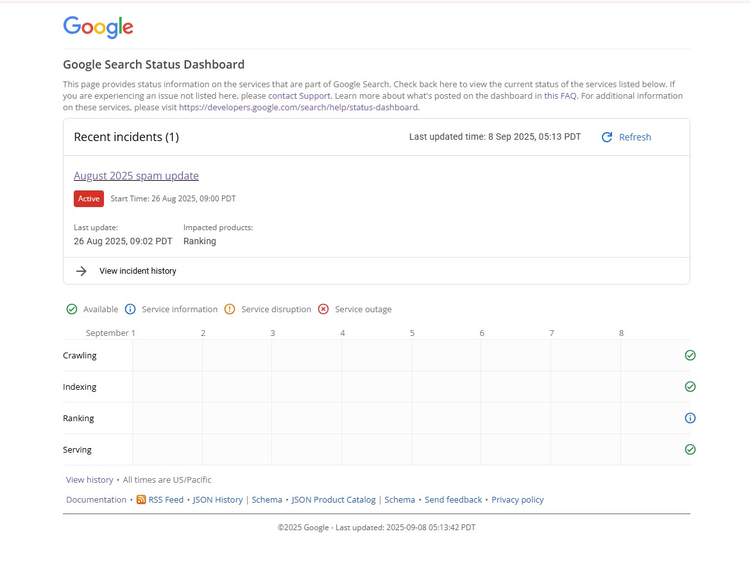The width and height of the screenshot is (750, 568).
Task: Click the orange RSS feed icon
Action: 141,499
